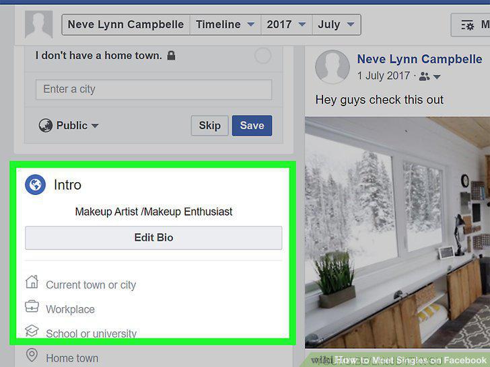Add a Workplace entry
490x367 pixels.
[x=70, y=309]
